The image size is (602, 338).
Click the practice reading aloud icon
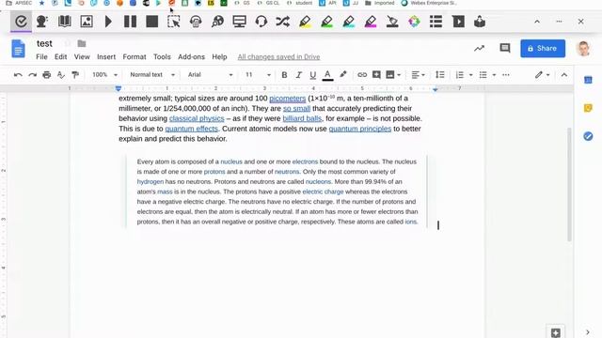480,22
